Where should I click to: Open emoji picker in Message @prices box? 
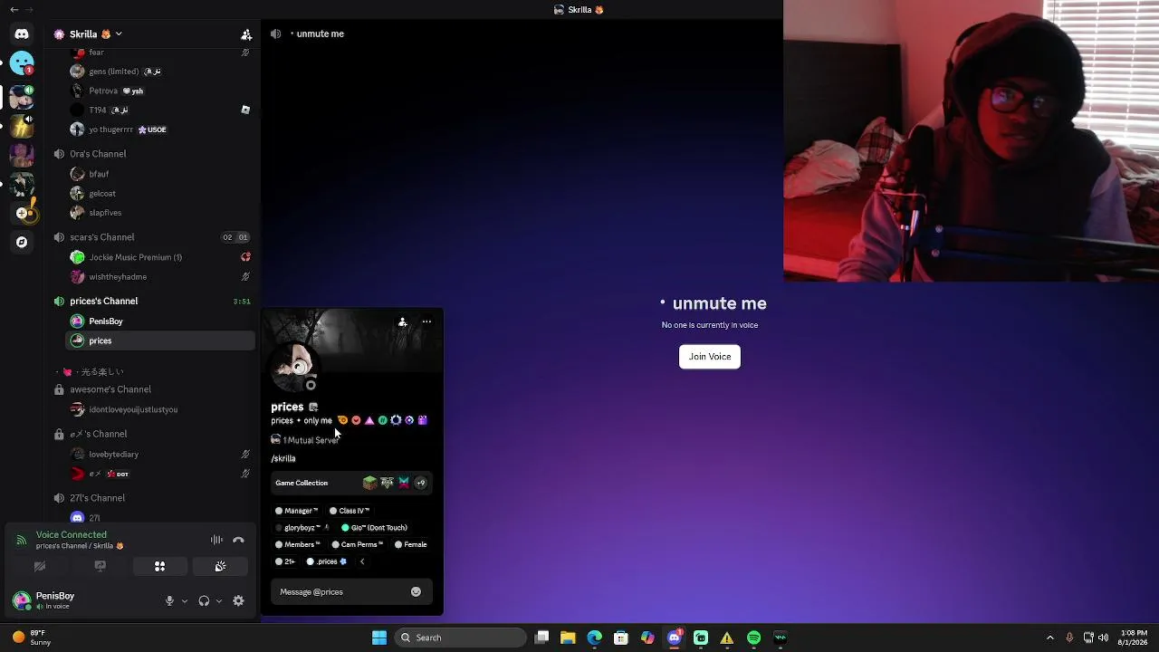[x=416, y=591]
